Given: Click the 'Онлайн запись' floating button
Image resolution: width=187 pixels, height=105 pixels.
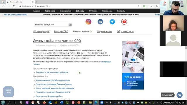Looking at the screenshot, I should coord(8,92).
